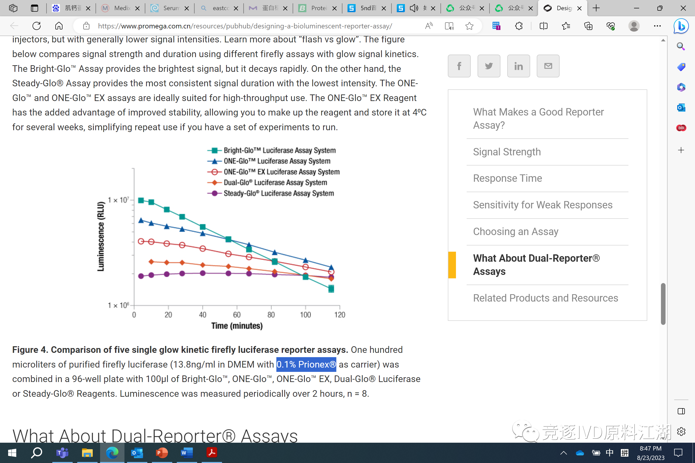Jump to Signal Strength section
The image size is (695, 463).
507,152
